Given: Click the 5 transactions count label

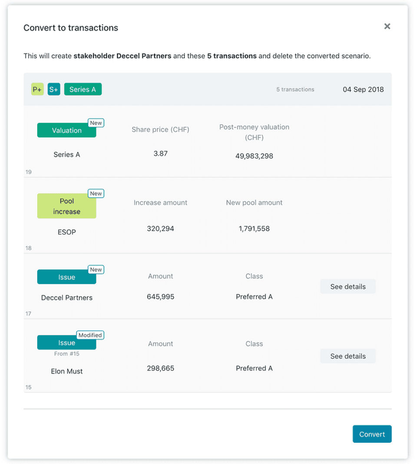Looking at the screenshot, I should click(x=295, y=90).
